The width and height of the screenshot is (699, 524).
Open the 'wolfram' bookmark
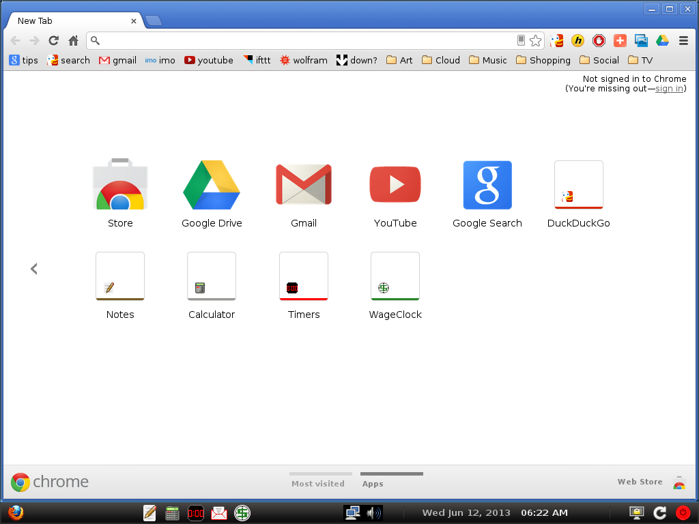point(304,60)
